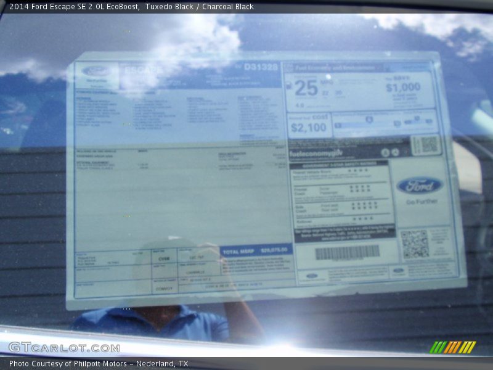Expand the Government 5-Star Safety Ratings section
The image size is (493, 370).
342,165
